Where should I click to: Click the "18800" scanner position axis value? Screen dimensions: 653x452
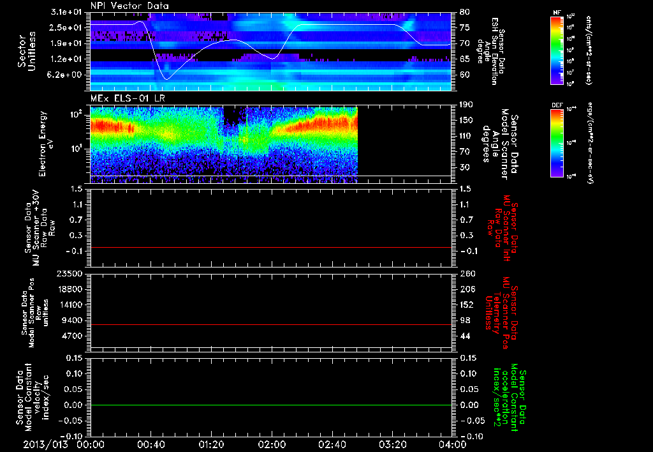tap(69, 289)
